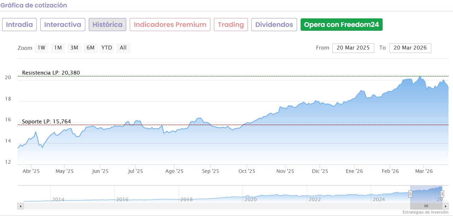Click the scrollbar thumb grip
The width and height of the screenshot is (453, 216).
point(426,206)
